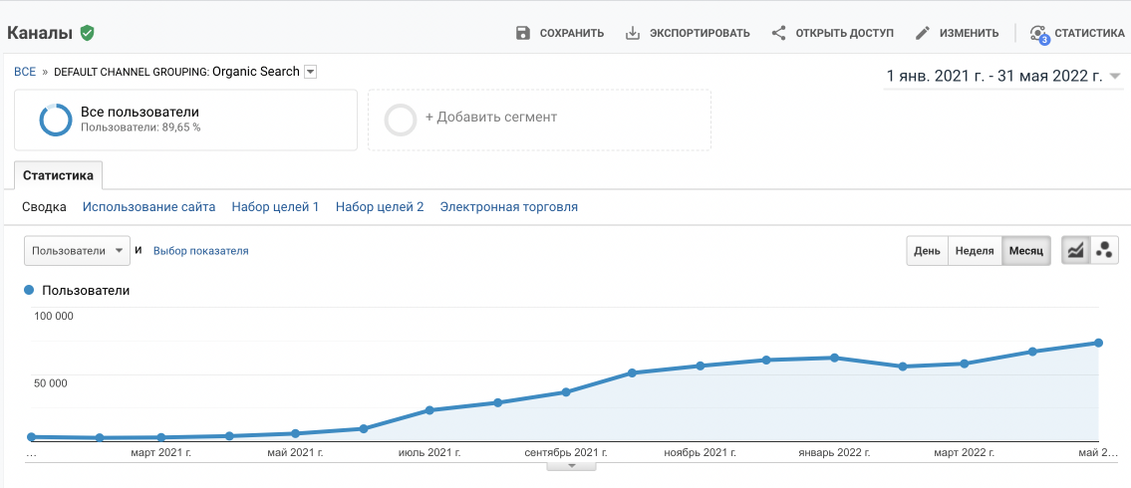Click the ИЗМЕНИТЬ button

click(957, 33)
